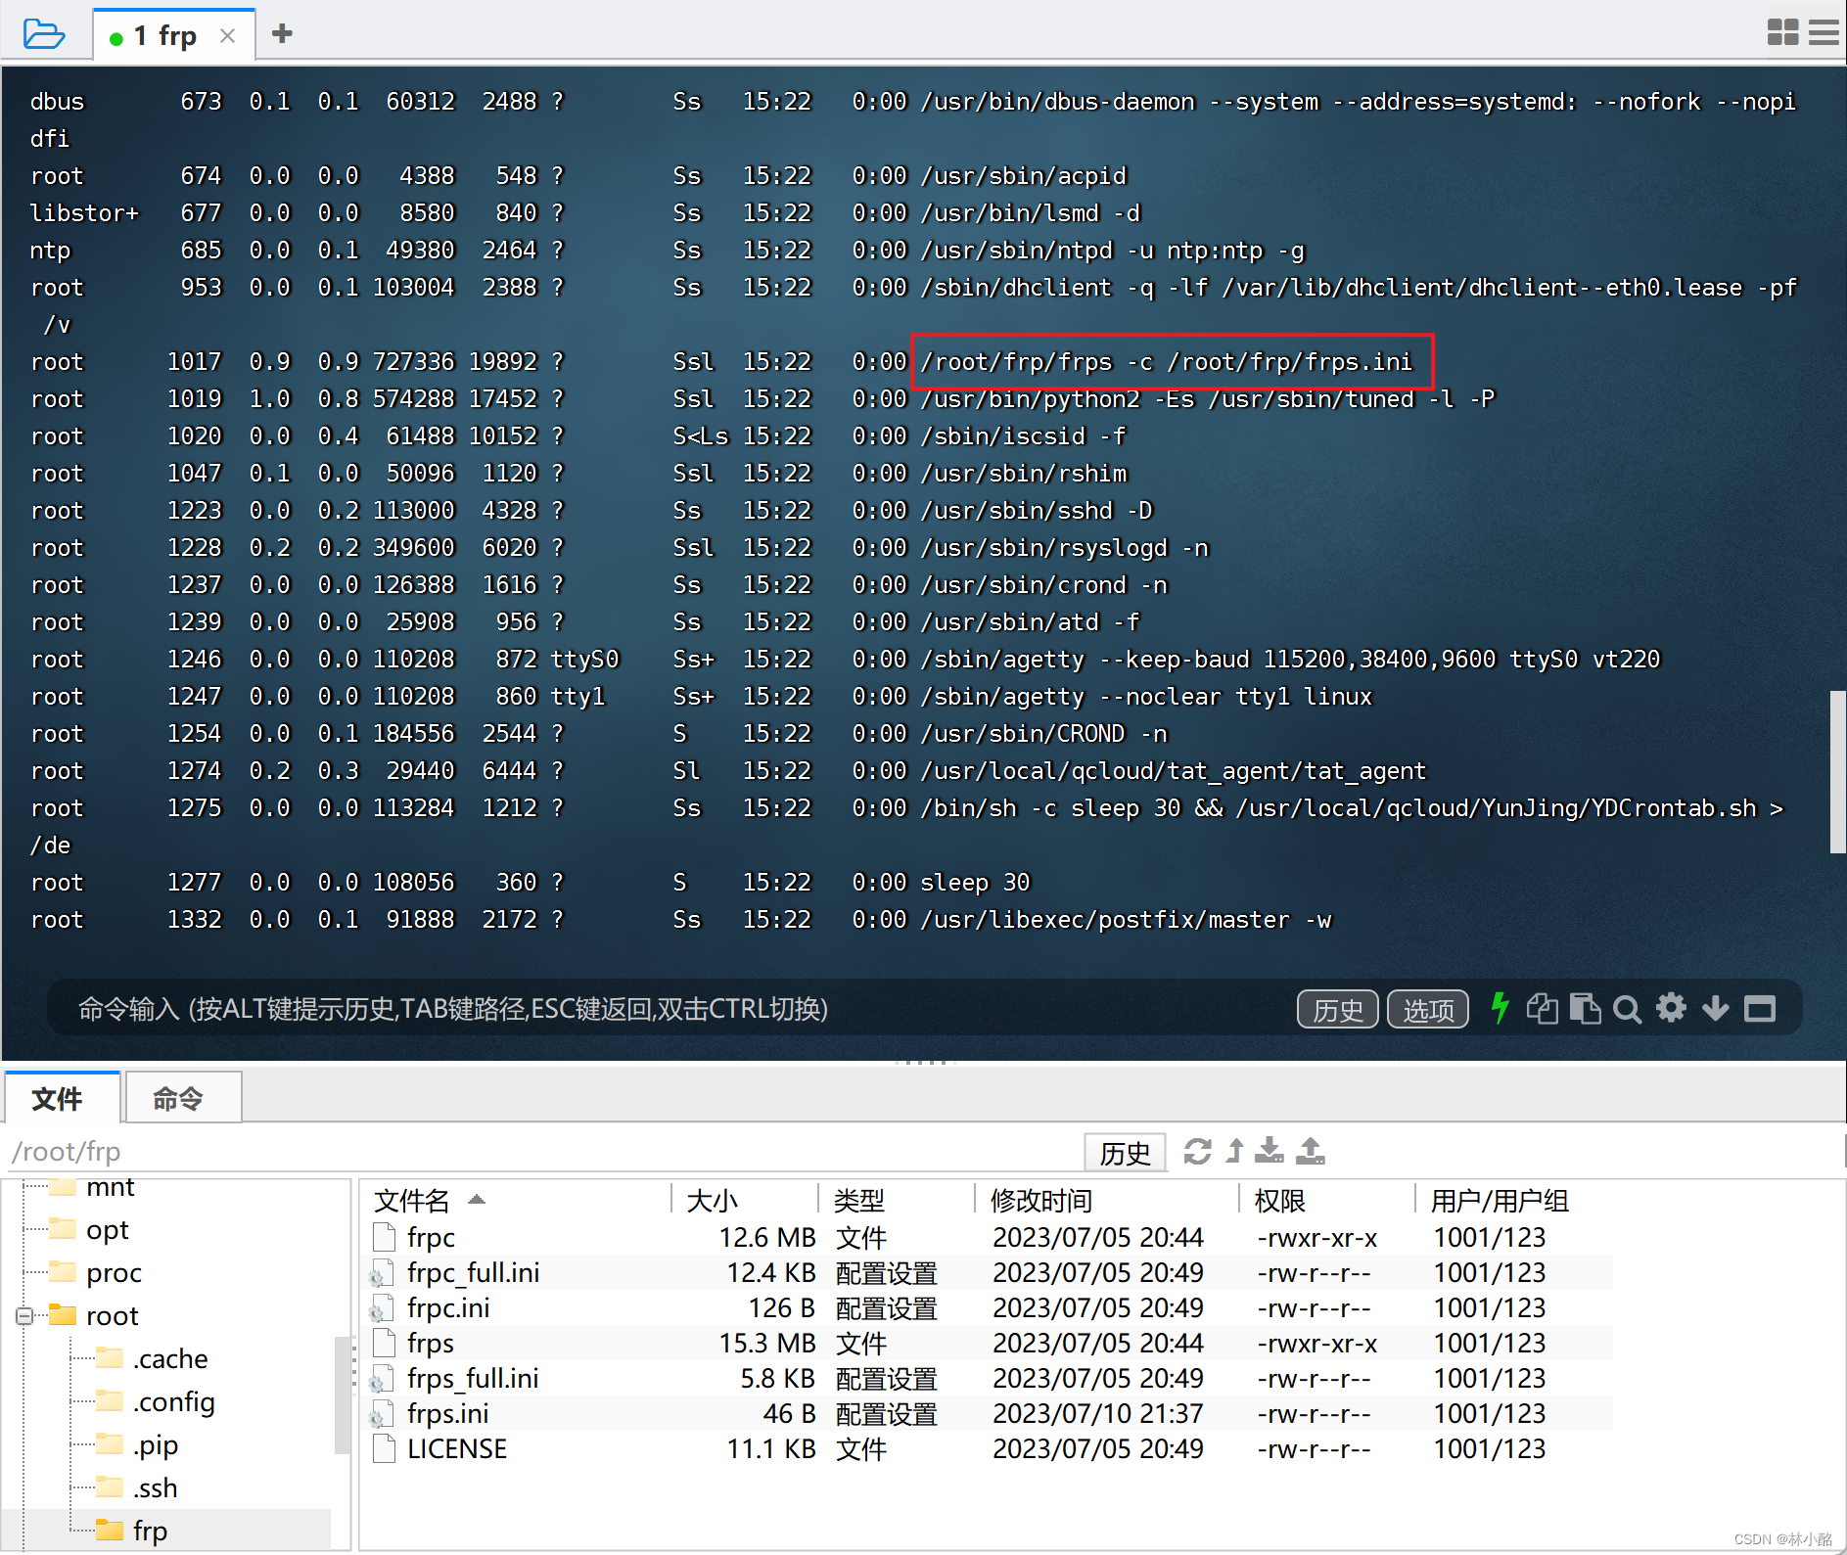Select the .pip folder in tree

156,1445
